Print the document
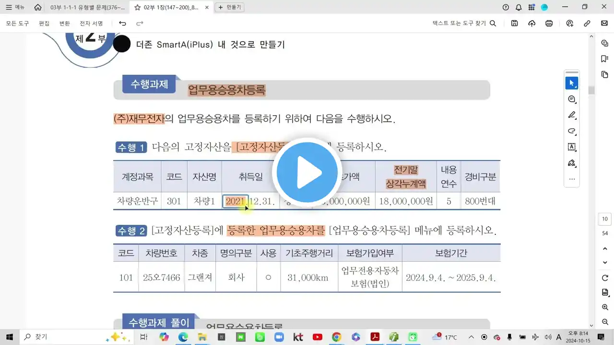The width and height of the screenshot is (614, 345). tap(549, 23)
